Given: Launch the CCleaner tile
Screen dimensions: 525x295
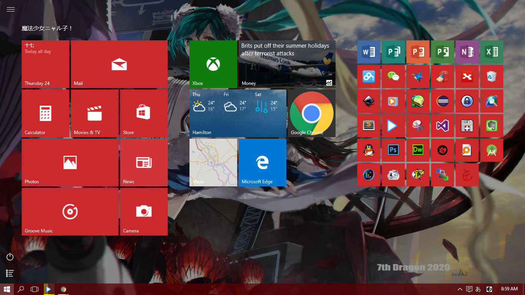Looking at the screenshot, I should [x=442, y=76].
